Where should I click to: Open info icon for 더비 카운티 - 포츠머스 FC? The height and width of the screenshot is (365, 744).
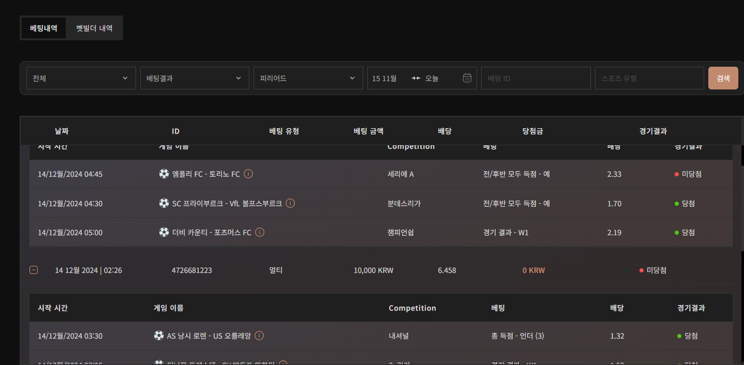[260, 233]
